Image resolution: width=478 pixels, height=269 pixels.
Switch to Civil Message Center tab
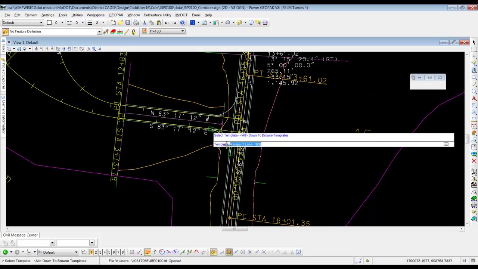(20, 235)
